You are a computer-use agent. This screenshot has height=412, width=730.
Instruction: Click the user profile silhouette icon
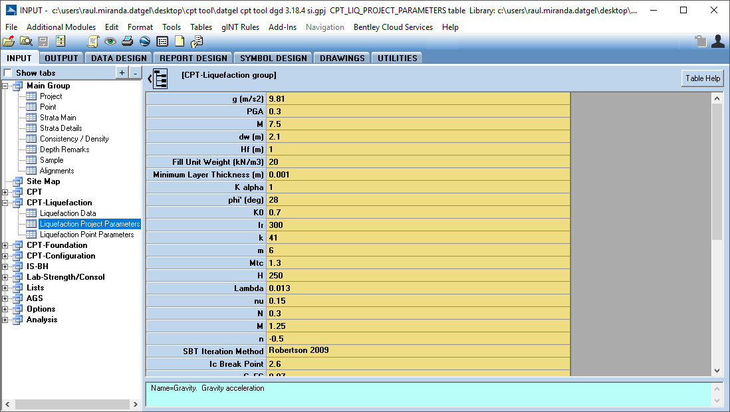click(717, 41)
